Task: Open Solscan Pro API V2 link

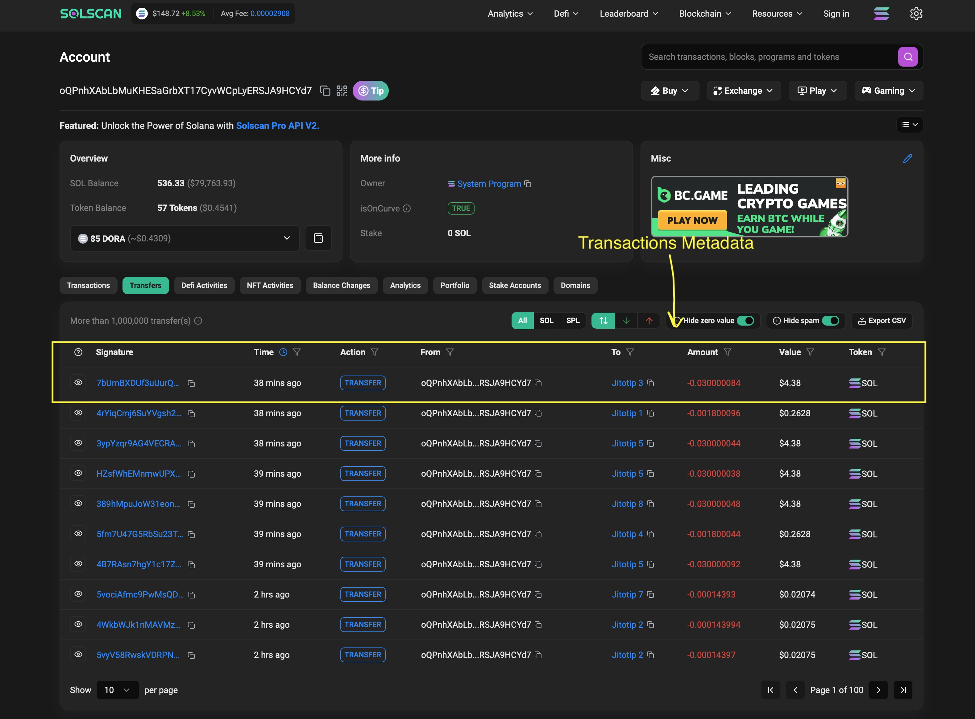Action: 278,126
